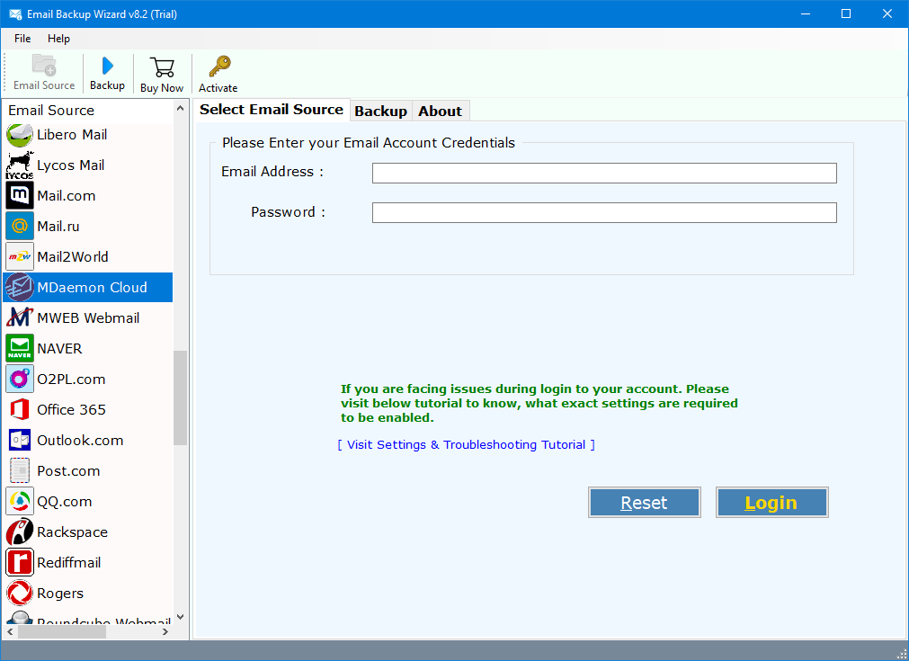Open the Help menu
The width and height of the screenshot is (909, 661).
coord(58,39)
